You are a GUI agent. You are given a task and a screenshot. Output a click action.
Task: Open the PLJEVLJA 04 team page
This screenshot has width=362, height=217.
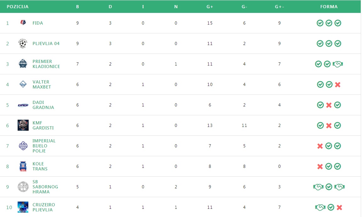point(46,43)
